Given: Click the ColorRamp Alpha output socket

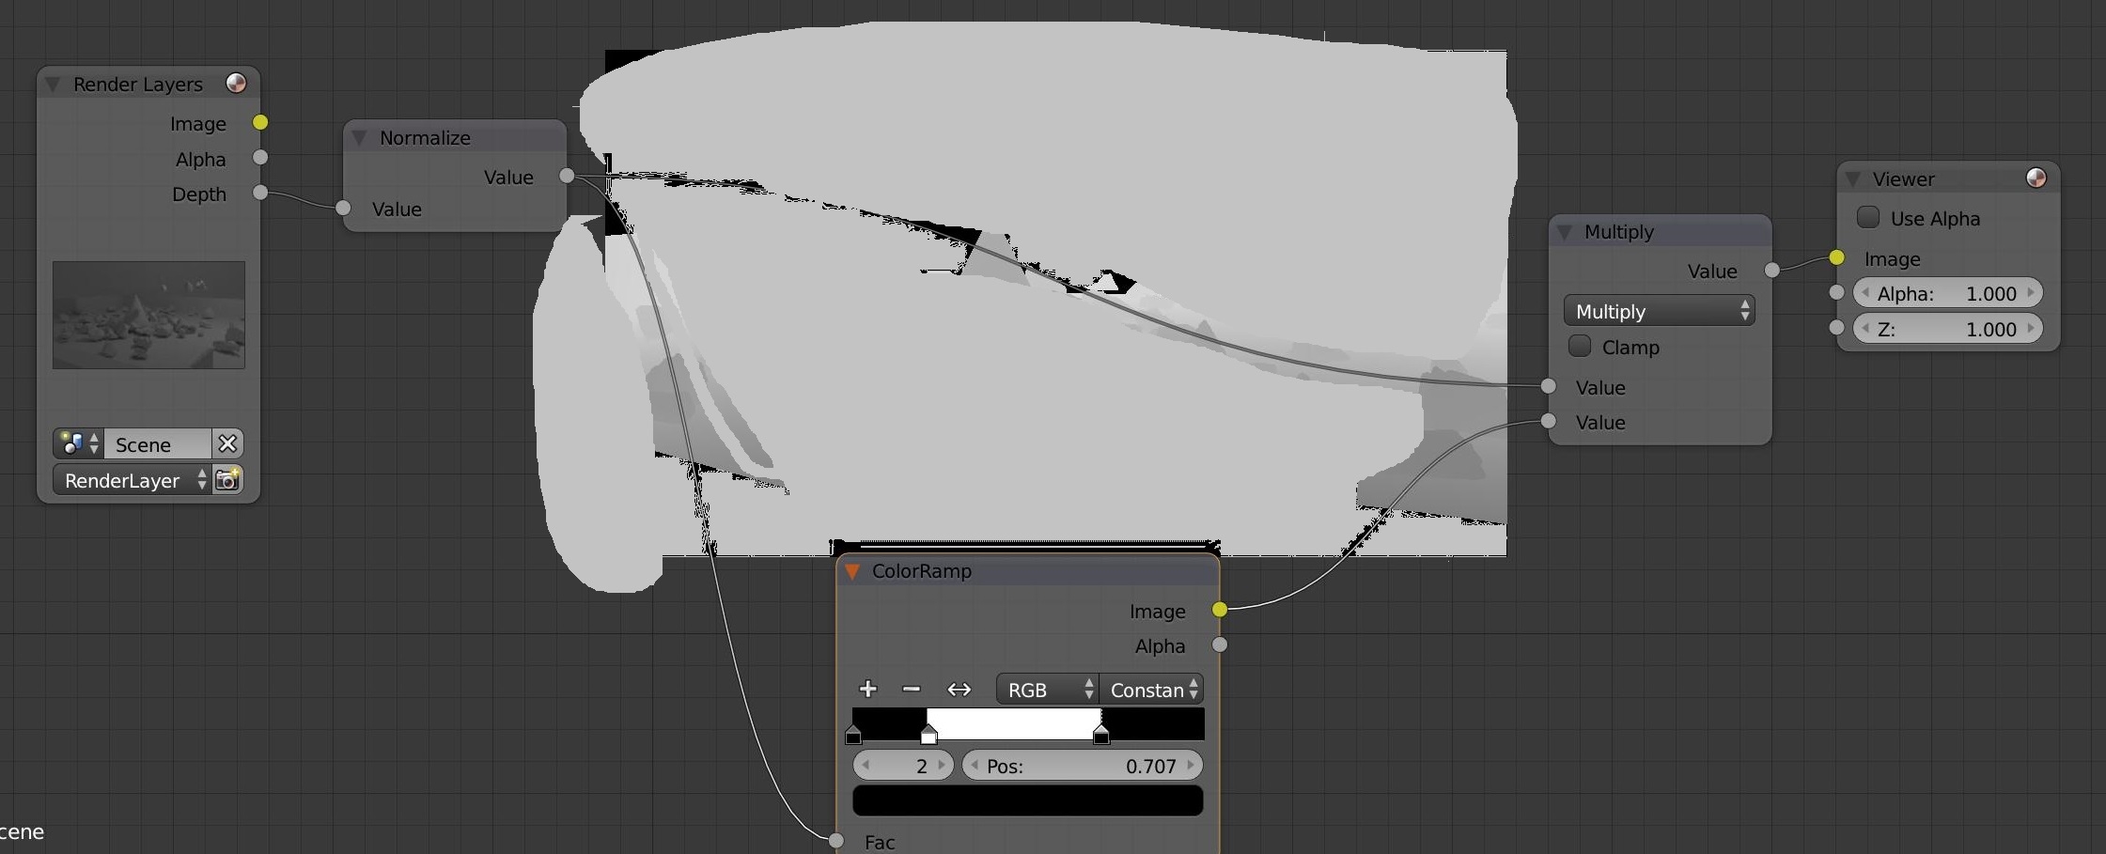Looking at the screenshot, I should click(1220, 644).
